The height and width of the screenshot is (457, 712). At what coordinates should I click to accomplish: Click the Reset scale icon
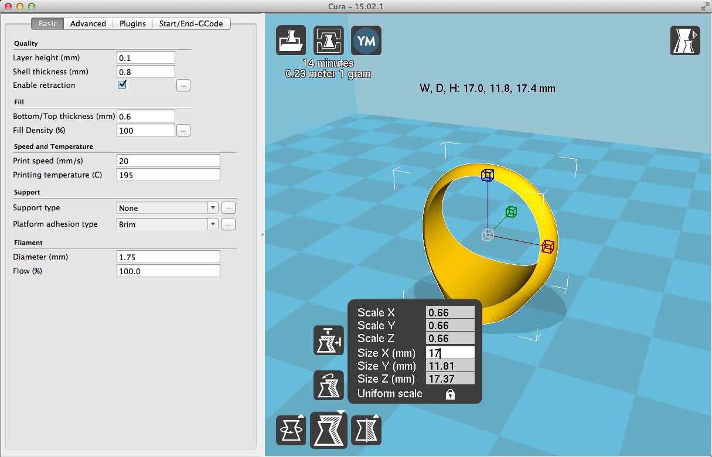pyautogui.click(x=329, y=386)
